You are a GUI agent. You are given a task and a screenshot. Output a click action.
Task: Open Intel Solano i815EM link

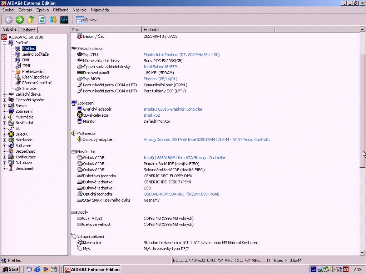click(x=160, y=67)
